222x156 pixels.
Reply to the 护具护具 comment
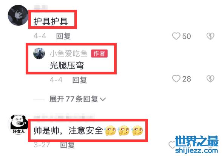point(63,36)
